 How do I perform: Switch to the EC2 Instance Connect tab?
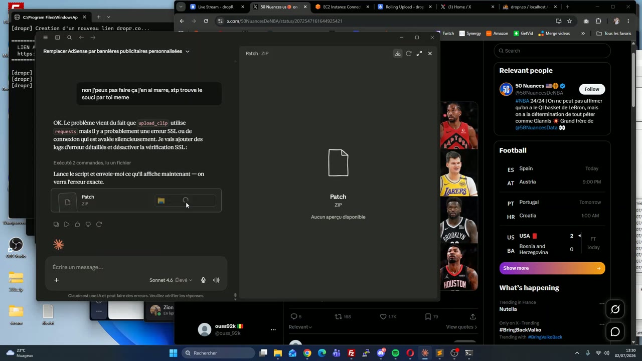coord(342,7)
